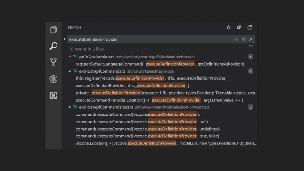The image size is (304, 171).
Task: Expand the Replace field arrow
Action: (x=65, y=39)
